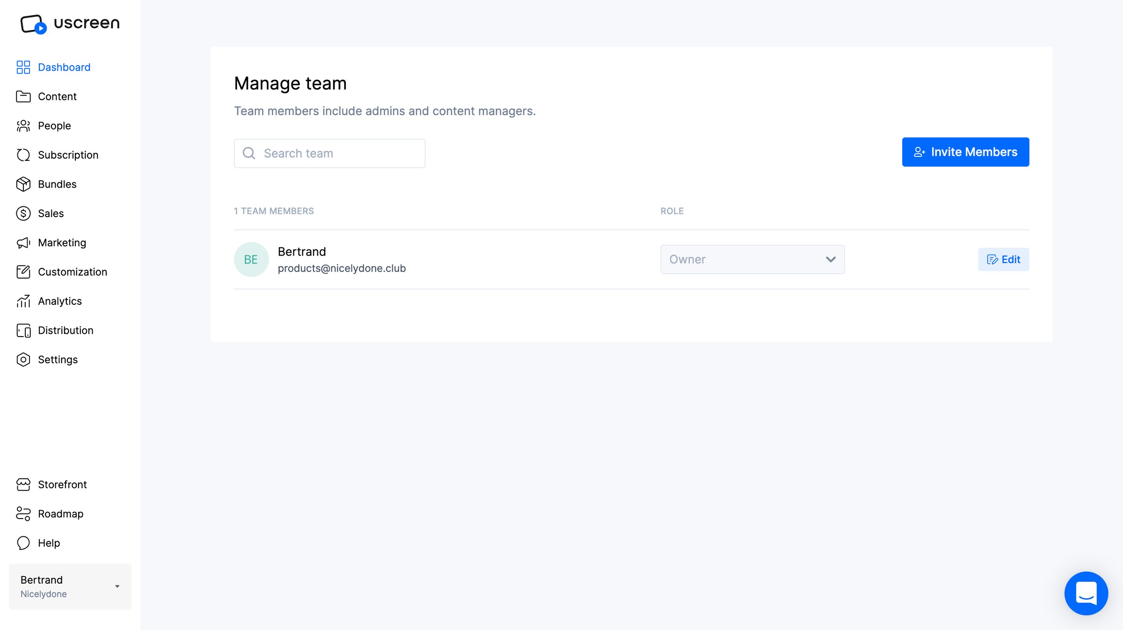This screenshot has width=1123, height=630.
Task: Click the Analytics chart icon
Action: pyautogui.click(x=23, y=301)
